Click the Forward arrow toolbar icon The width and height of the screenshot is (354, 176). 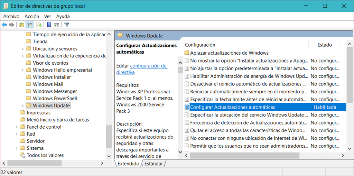tap(11, 25)
